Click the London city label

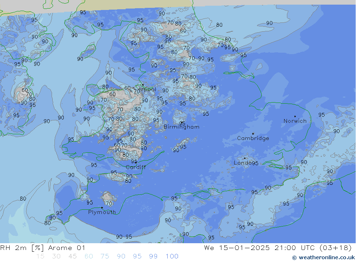point(243,163)
